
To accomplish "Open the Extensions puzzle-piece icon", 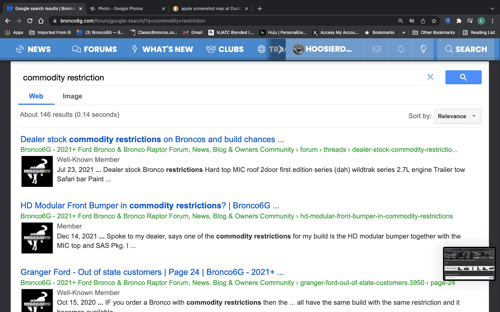I will click(x=459, y=21).
